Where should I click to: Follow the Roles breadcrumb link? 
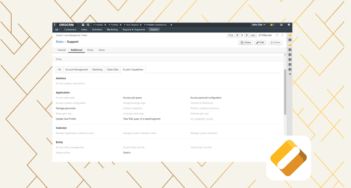pyautogui.click(x=59, y=42)
